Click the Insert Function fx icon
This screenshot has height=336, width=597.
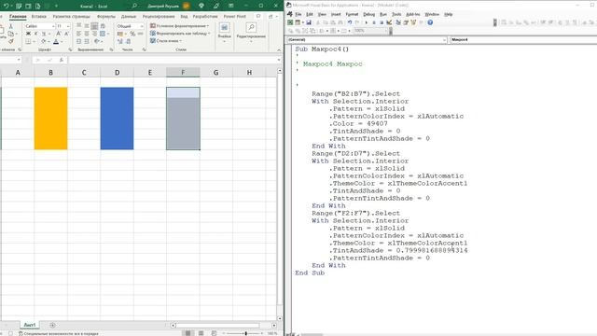click(x=62, y=60)
